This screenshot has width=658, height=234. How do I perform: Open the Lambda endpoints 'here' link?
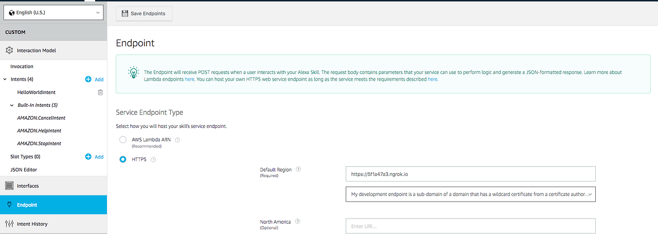pyautogui.click(x=190, y=80)
